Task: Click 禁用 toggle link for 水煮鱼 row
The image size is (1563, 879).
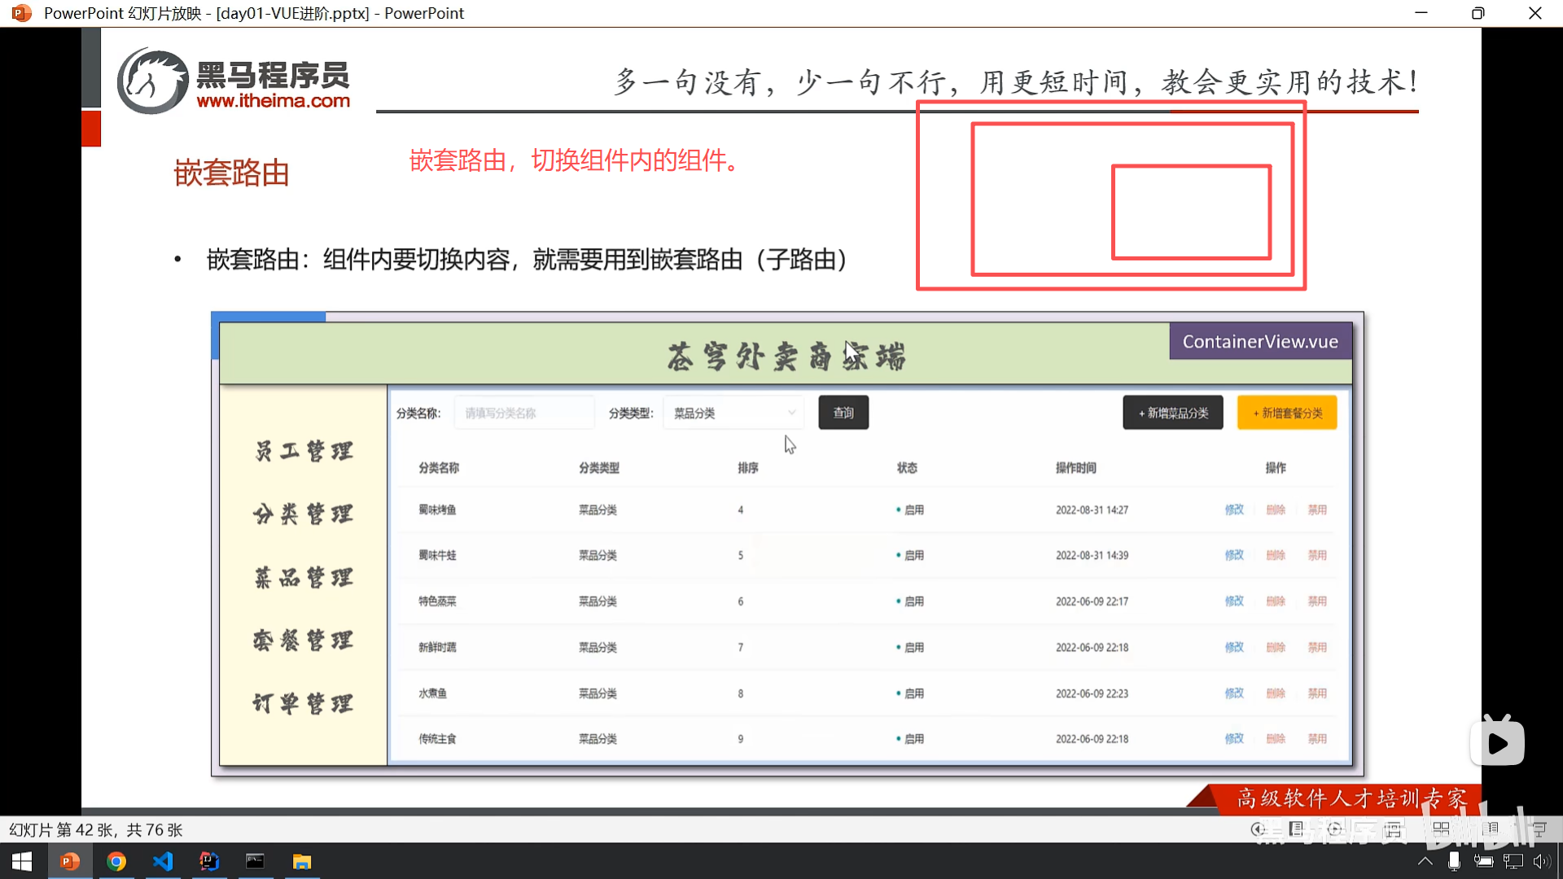Action: pos(1317,693)
